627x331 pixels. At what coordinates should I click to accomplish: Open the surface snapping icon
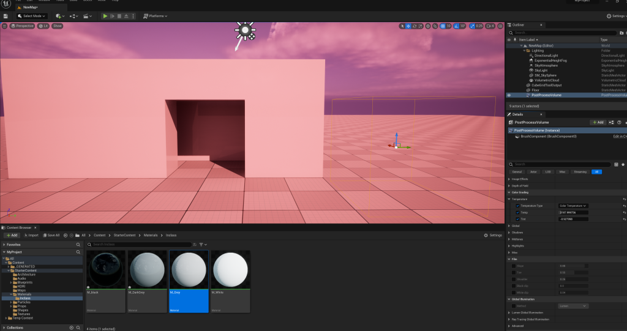435,26
